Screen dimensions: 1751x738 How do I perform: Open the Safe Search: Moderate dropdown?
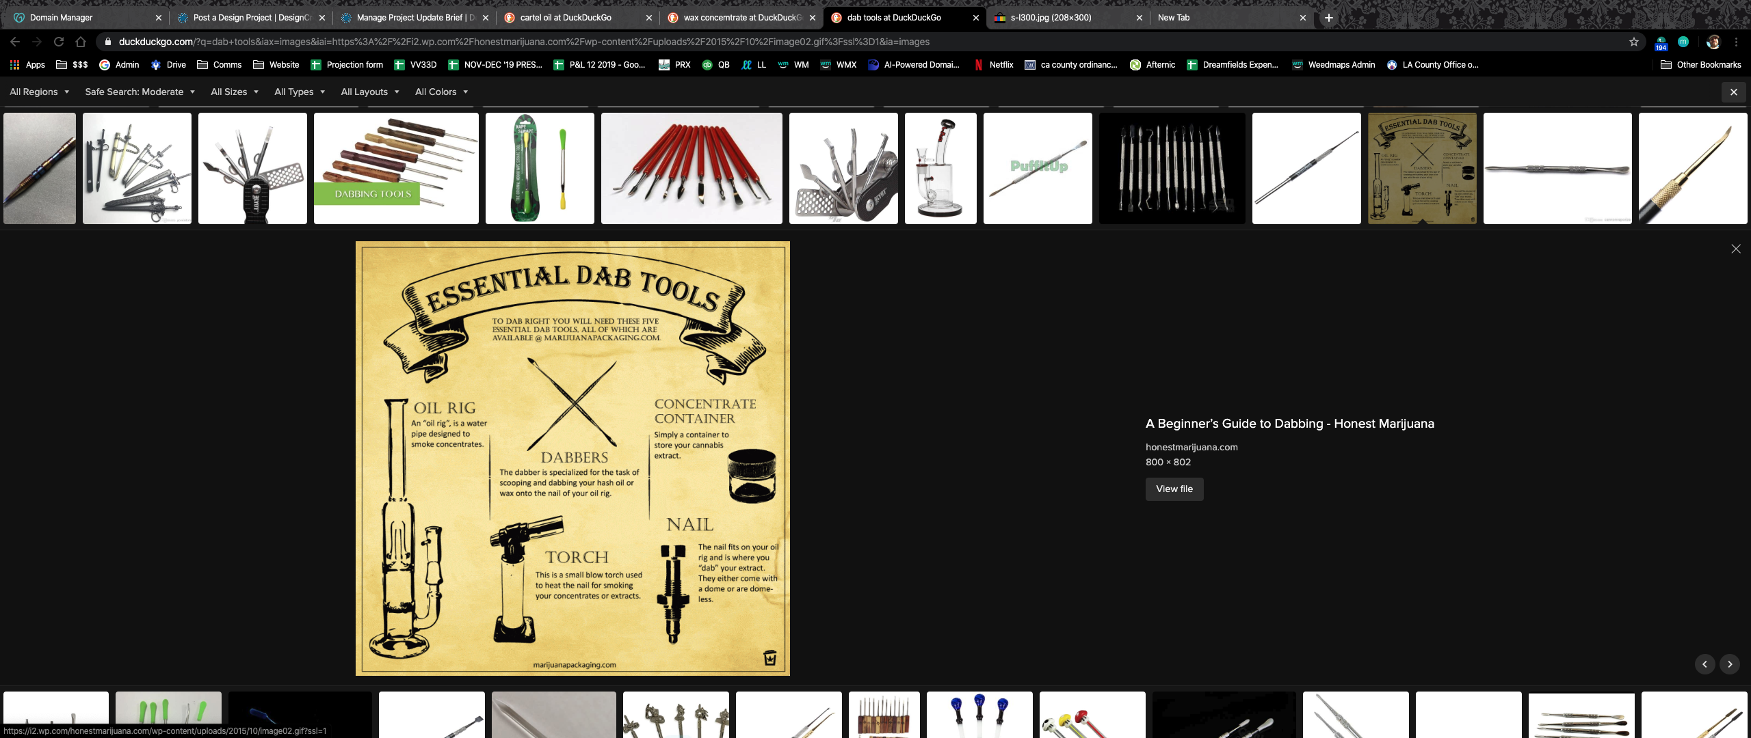(140, 92)
